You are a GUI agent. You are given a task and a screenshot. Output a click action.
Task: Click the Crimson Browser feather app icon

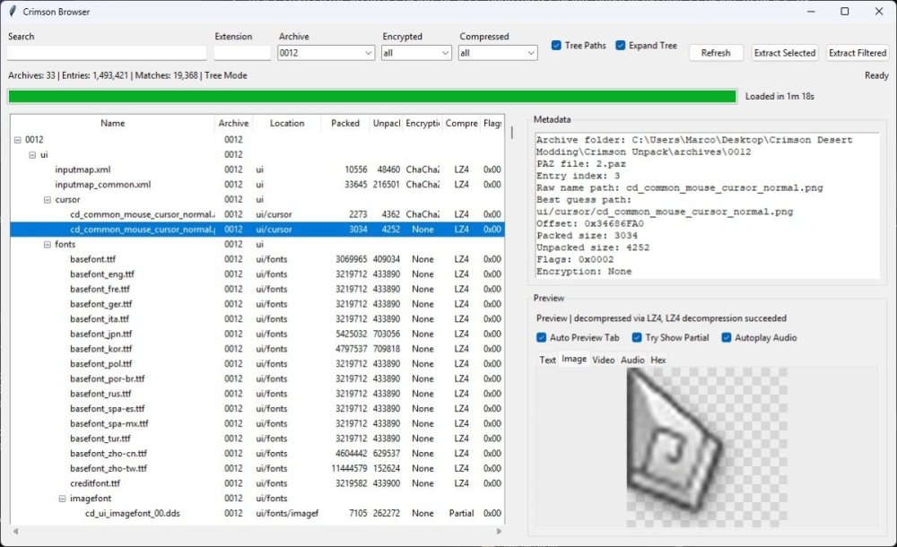point(12,12)
